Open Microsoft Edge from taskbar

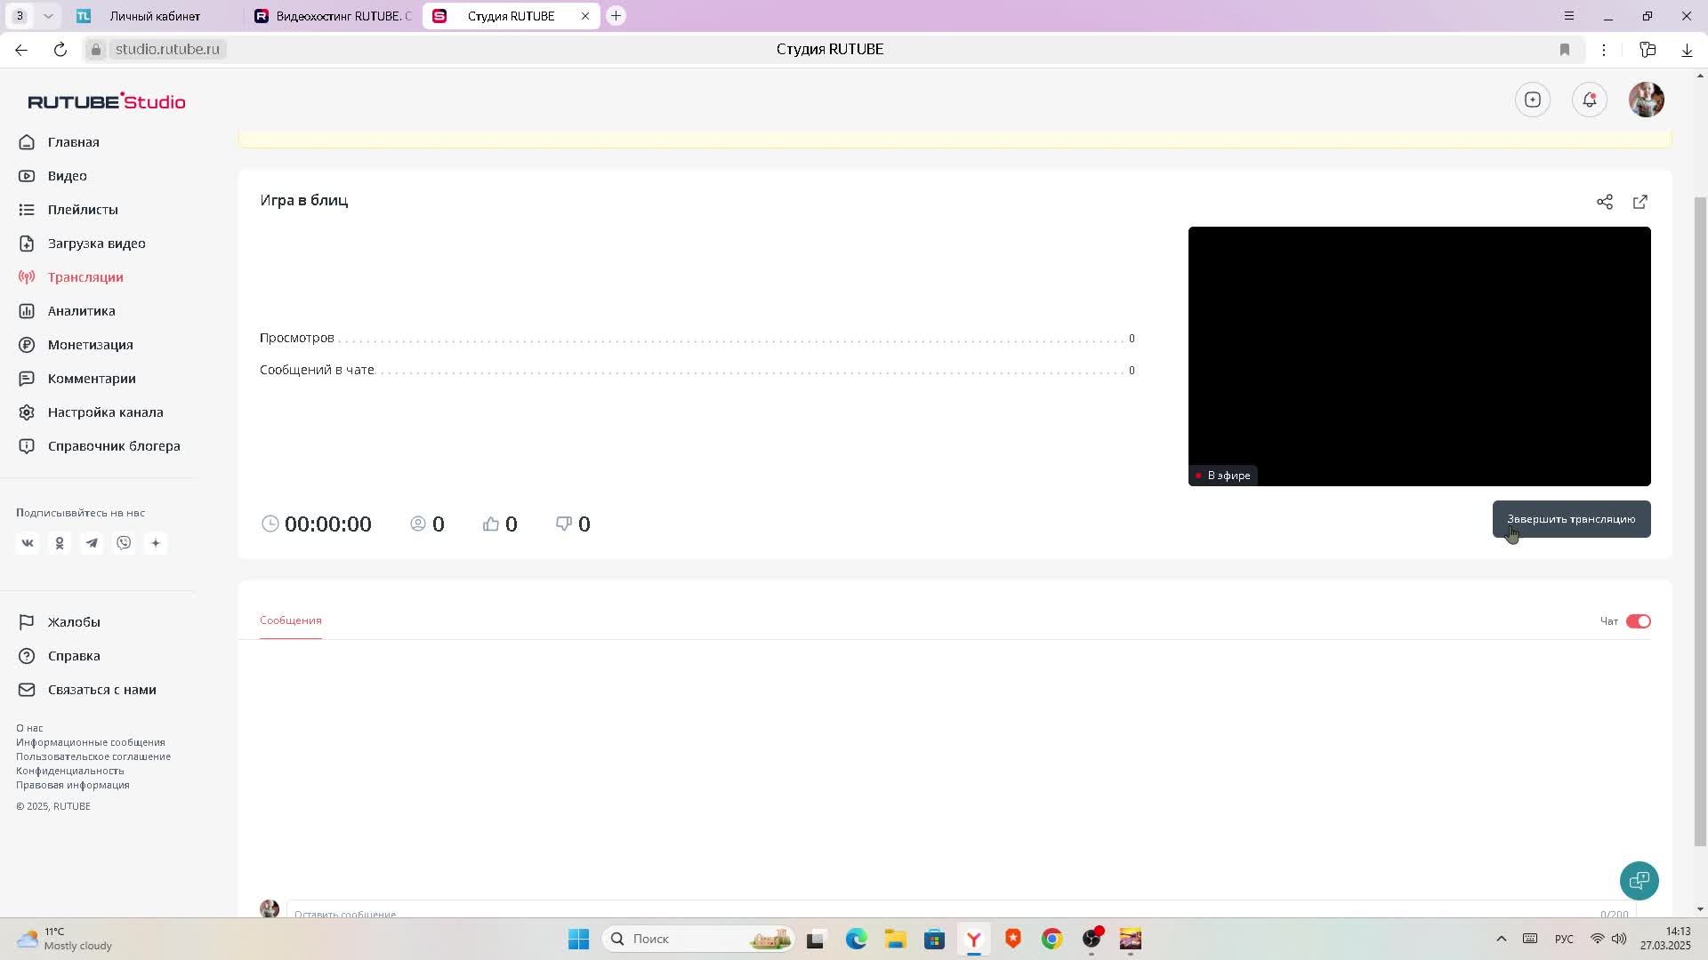[x=856, y=940]
